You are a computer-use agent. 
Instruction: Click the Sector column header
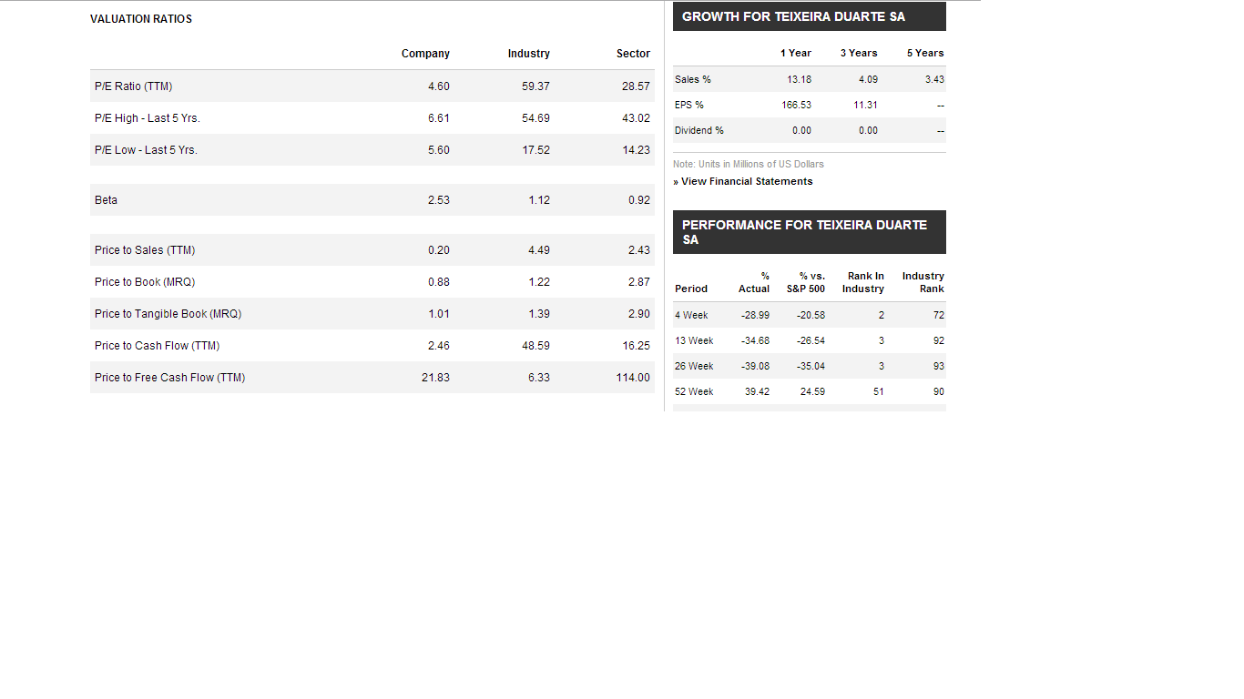(633, 54)
